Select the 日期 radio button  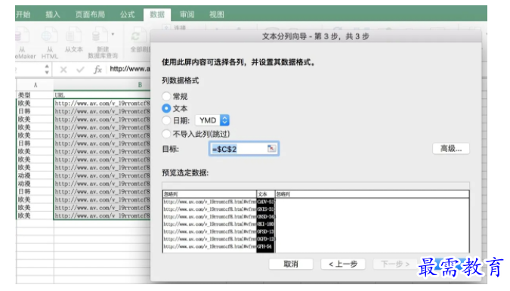tap(166, 120)
